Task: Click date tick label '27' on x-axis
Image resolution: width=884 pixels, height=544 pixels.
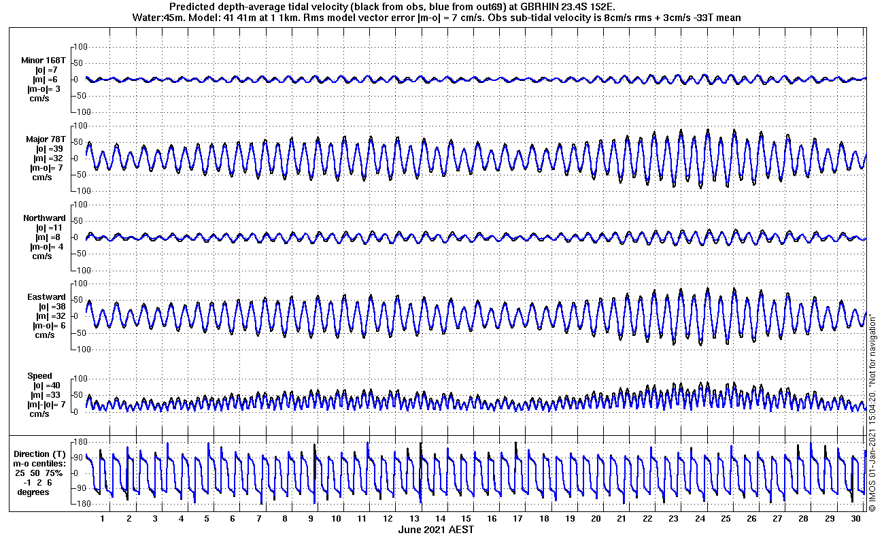Action: [778, 519]
